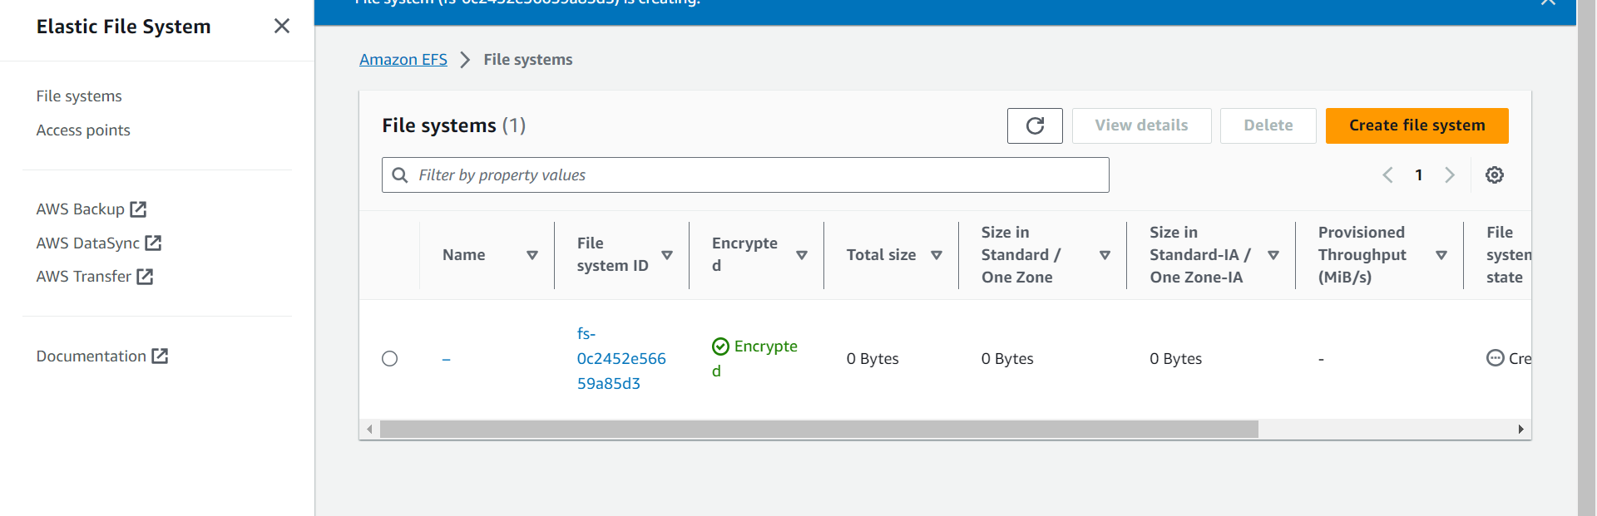1597x516 pixels.
Task: Click the Standard-IA 0 Bytes cell
Action: [x=1176, y=359]
